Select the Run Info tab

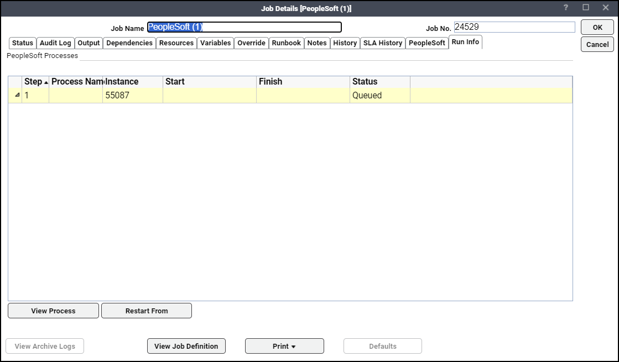tap(465, 42)
